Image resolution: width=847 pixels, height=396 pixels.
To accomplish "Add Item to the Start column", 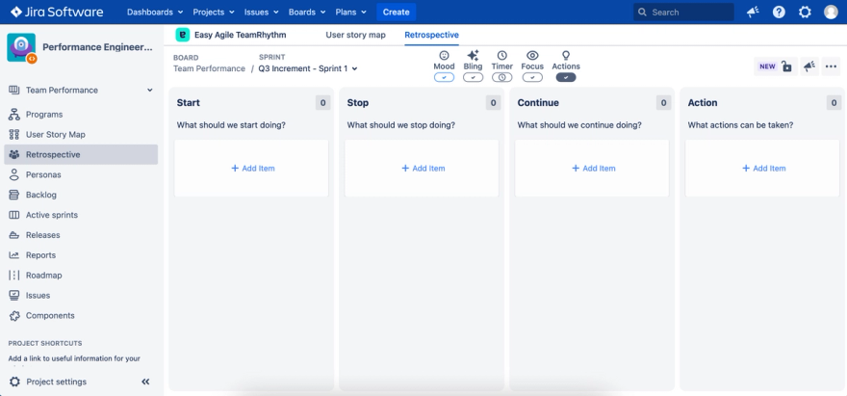I will coord(251,169).
